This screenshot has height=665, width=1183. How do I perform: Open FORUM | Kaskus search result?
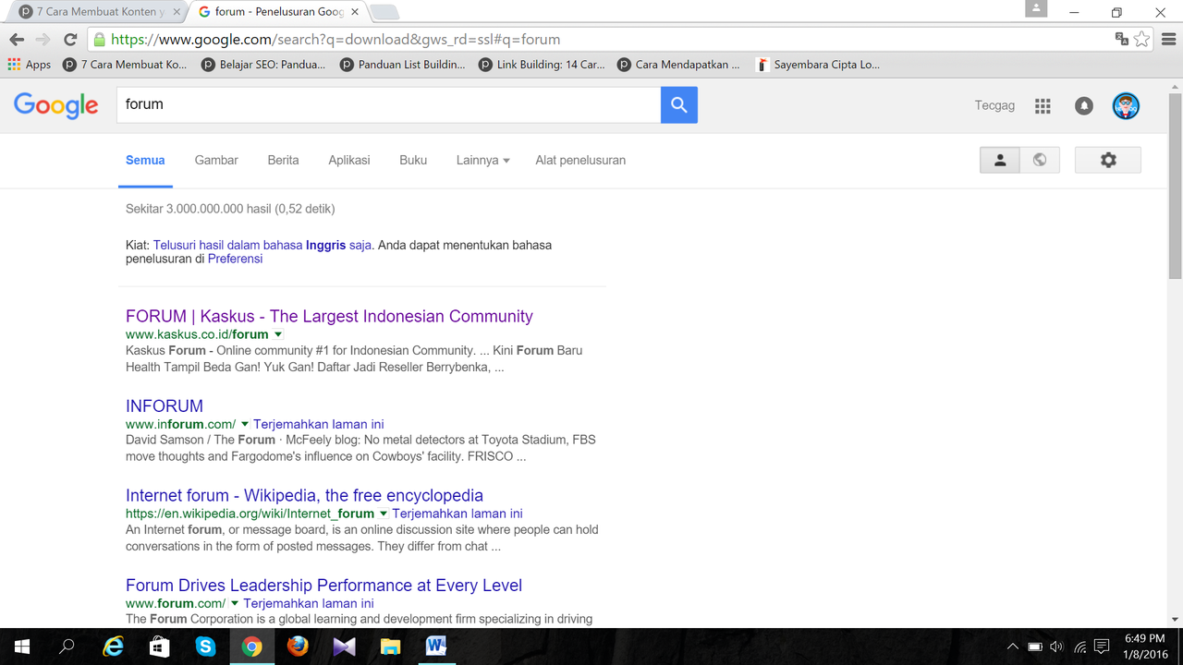click(x=329, y=316)
